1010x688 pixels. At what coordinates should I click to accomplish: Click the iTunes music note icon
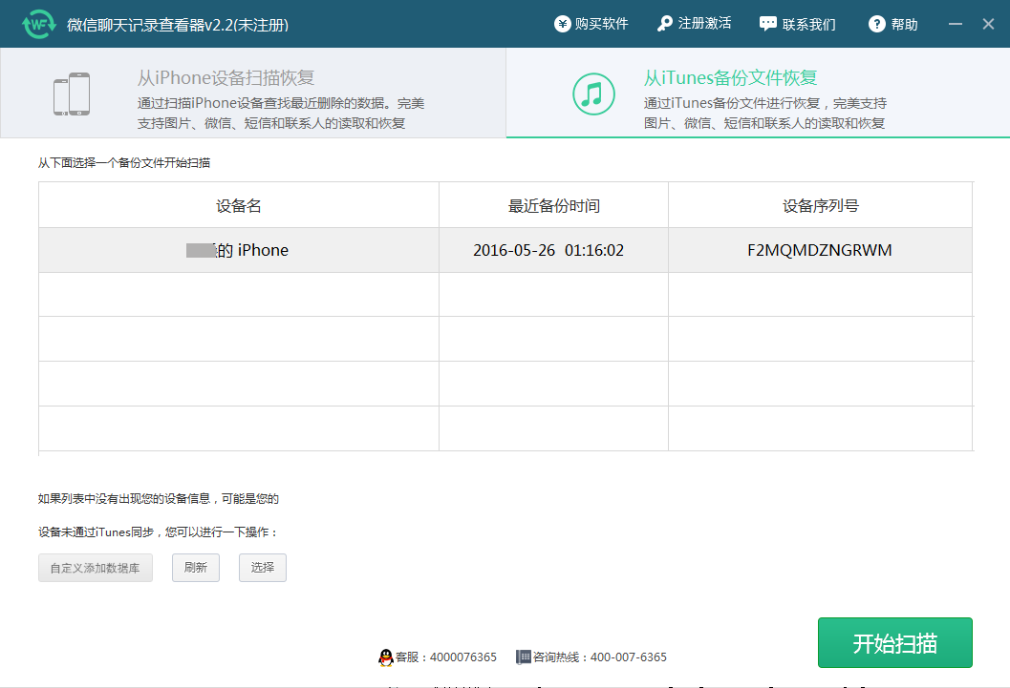click(x=593, y=94)
